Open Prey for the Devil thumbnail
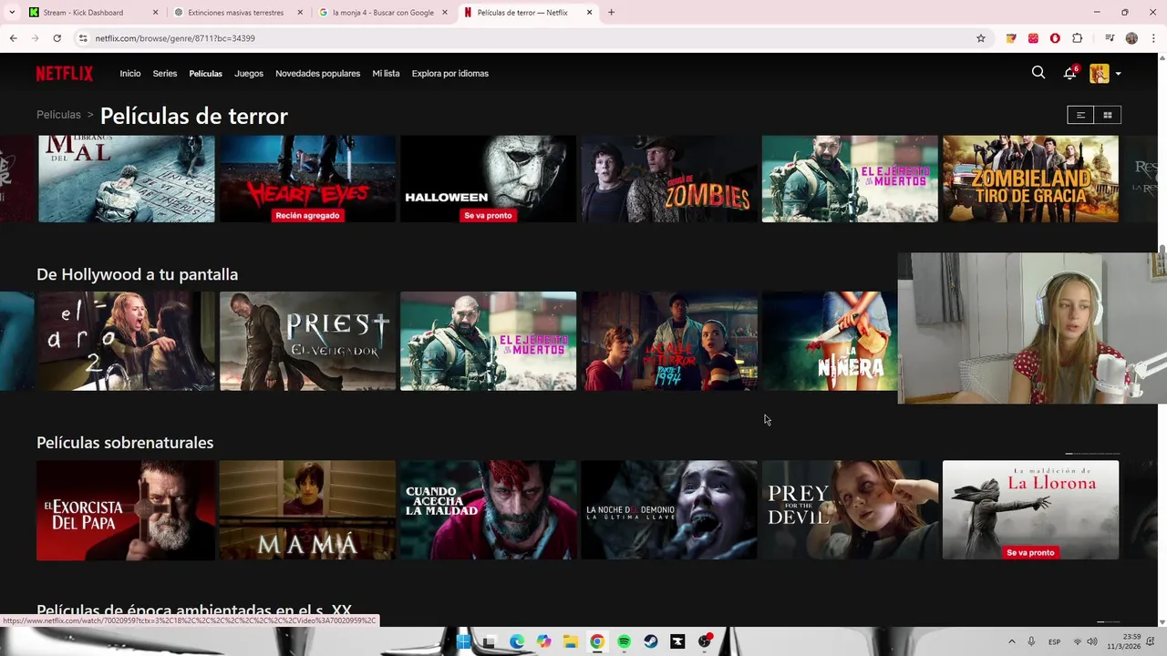The height and width of the screenshot is (656, 1167). pyautogui.click(x=850, y=510)
